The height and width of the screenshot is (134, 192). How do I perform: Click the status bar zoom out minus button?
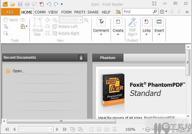(x=148, y=129)
